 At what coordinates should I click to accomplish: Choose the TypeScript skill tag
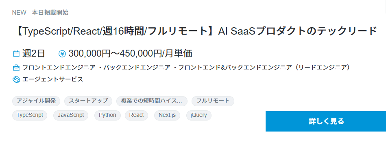coord(30,115)
